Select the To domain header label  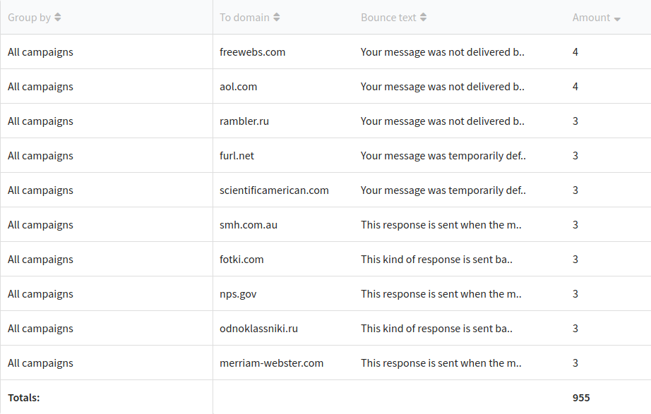tap(244, 18)
